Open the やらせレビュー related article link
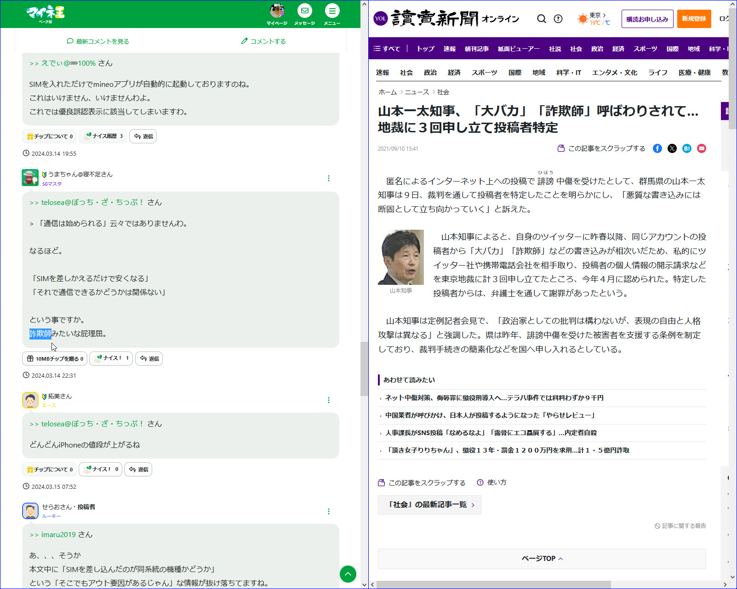Screen dimensions: 737x589 [490, 415]
